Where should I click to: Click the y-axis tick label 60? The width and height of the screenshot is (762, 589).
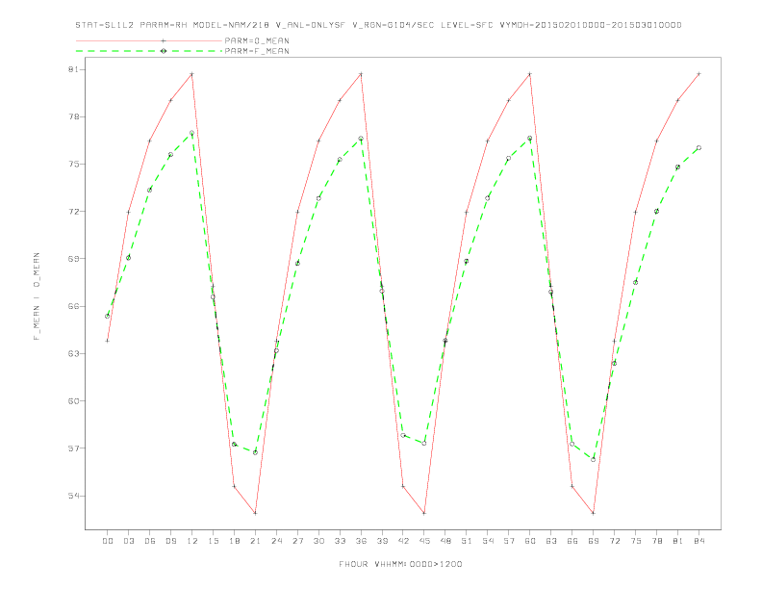73,401
